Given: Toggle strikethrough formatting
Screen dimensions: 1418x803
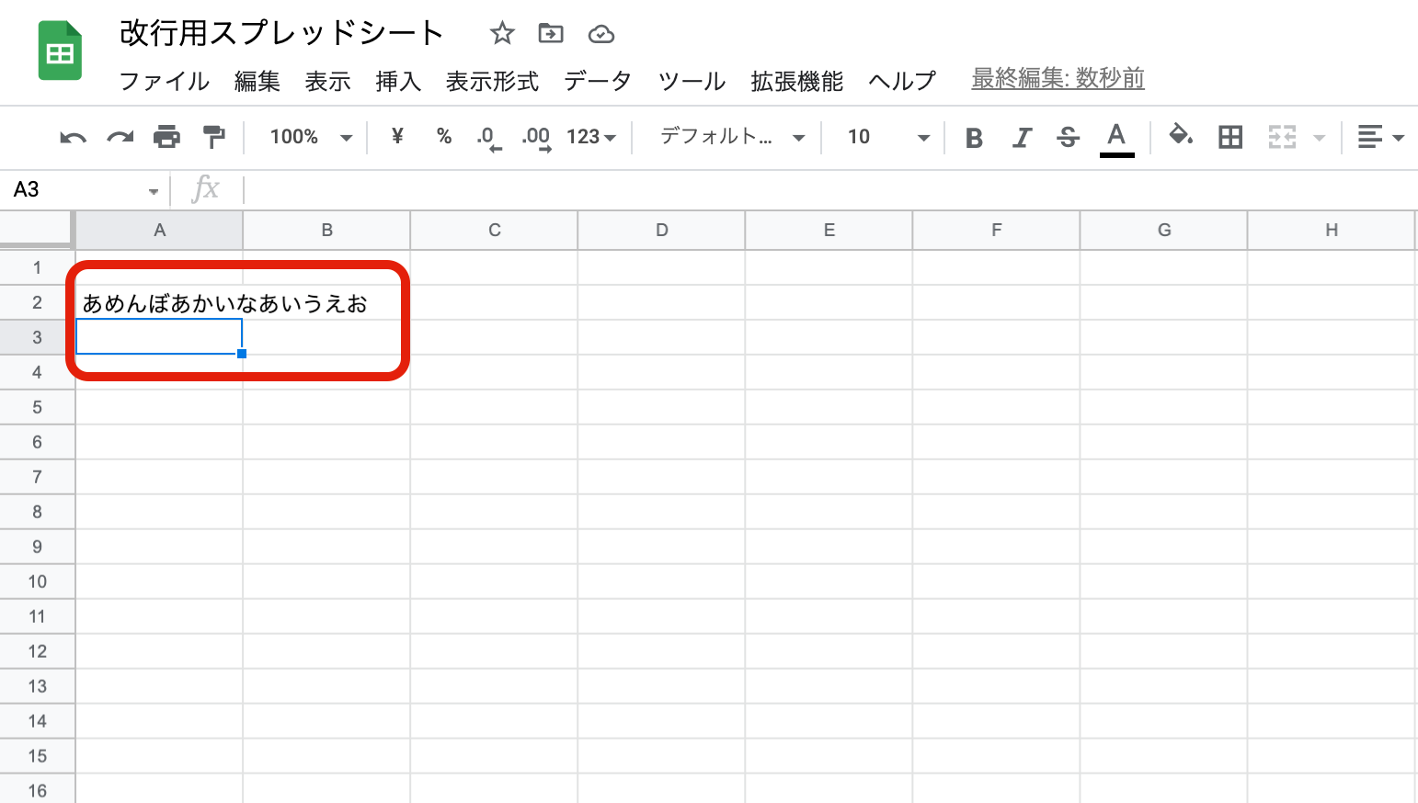Looking at the screenshot, I should 1068,138.
